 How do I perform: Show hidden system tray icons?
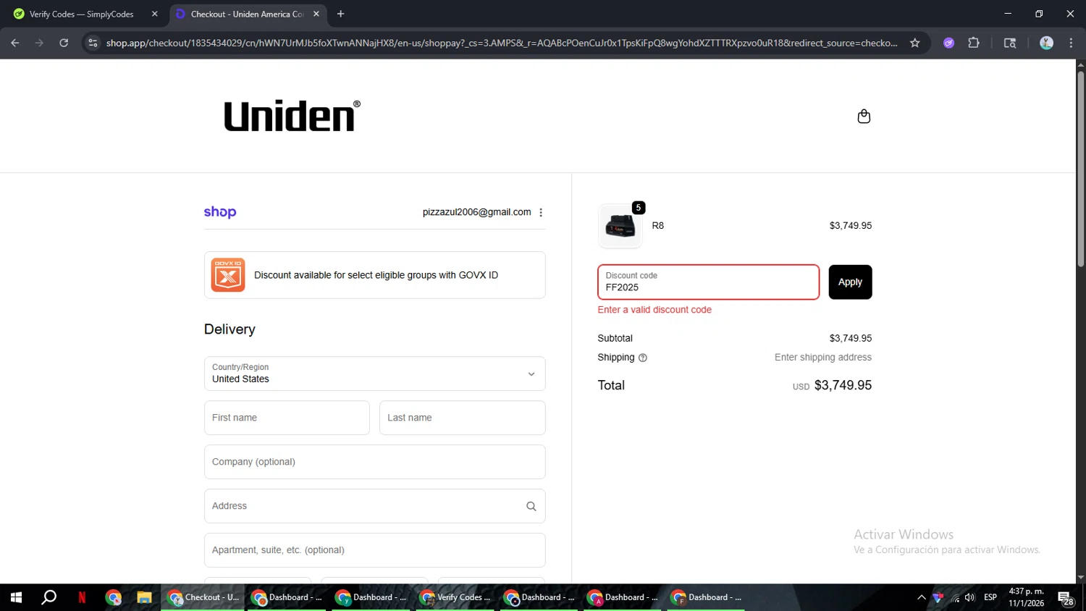coord(921,597)
